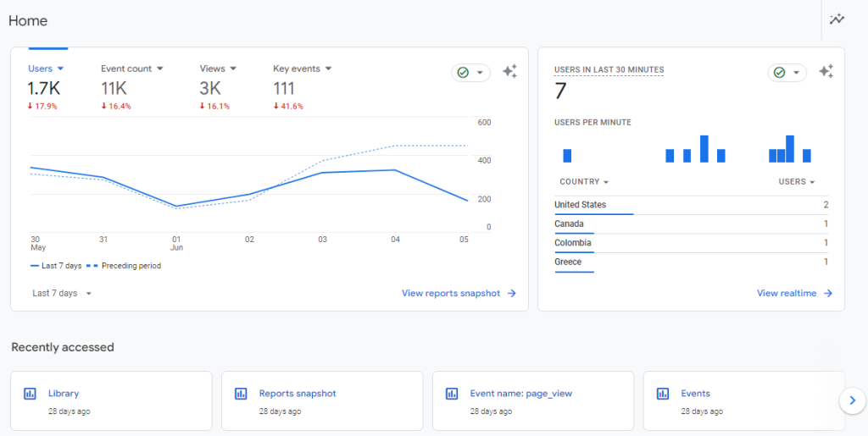
Task: Expand data quality dropdown arrow on Users card
Action: tap(480, 73)
